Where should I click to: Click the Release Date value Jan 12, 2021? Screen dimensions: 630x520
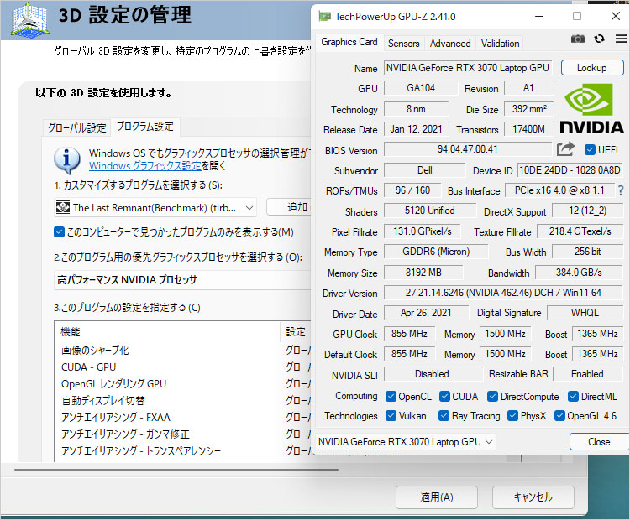(x=416, y=129)
